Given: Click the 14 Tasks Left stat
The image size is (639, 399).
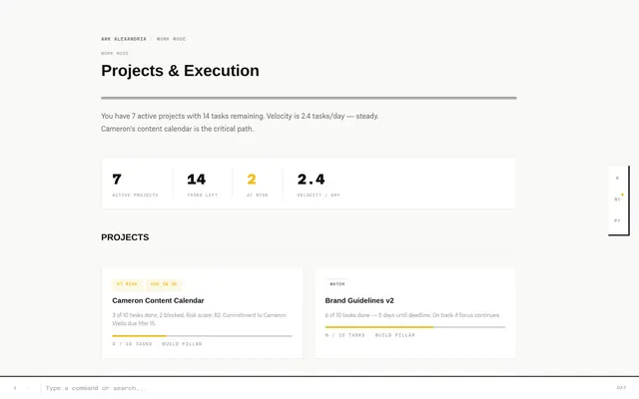Looking at the screenshot, I should 202,185.
